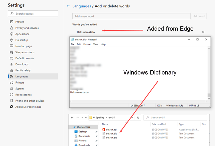Refresh the en-US folder view

pos(138,118)
